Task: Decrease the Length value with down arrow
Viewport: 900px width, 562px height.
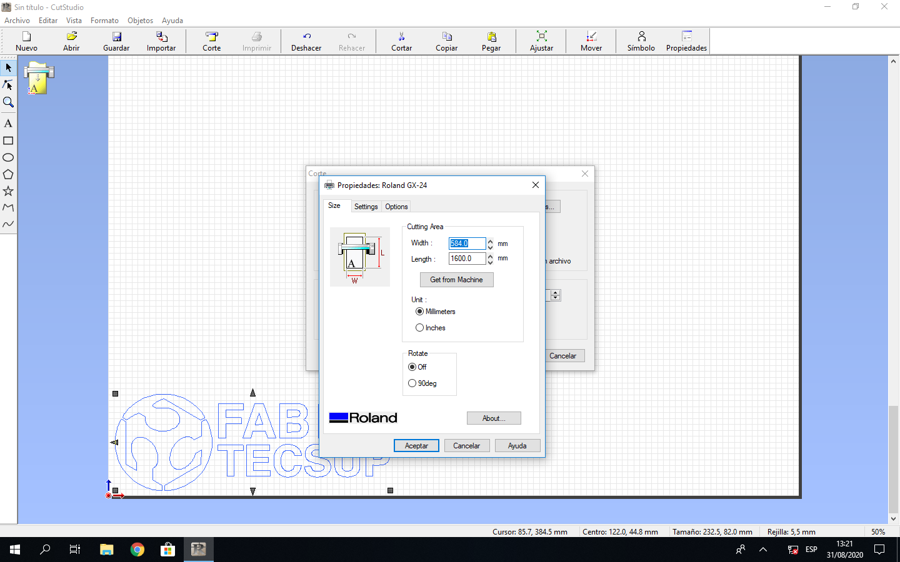Action: click(x=491, y=262)
